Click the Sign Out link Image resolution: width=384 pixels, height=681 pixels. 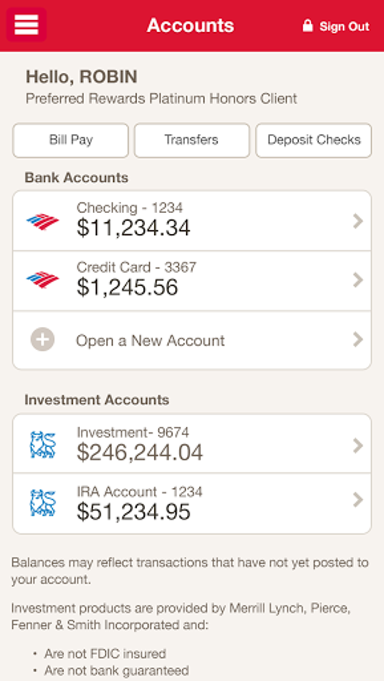(x=344, y=26)
